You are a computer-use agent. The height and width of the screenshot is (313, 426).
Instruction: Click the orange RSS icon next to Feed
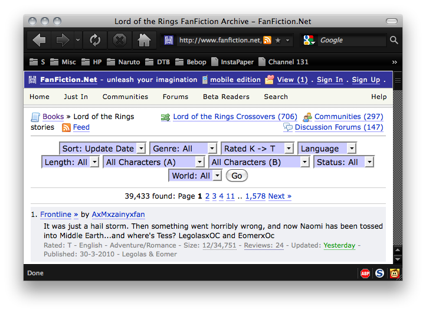pos(66,127)
